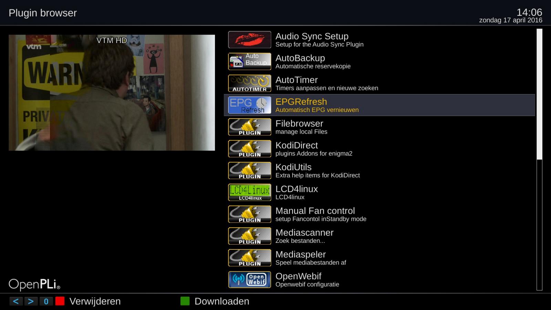
Task: Click the plugin list scrollbar thumb
Action: (539, 94)
